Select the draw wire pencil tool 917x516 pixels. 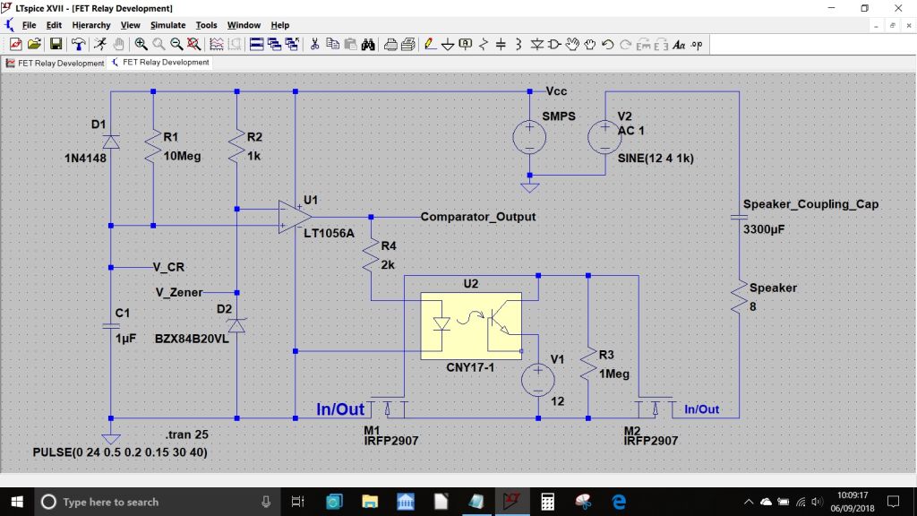(x=431, y=45)
